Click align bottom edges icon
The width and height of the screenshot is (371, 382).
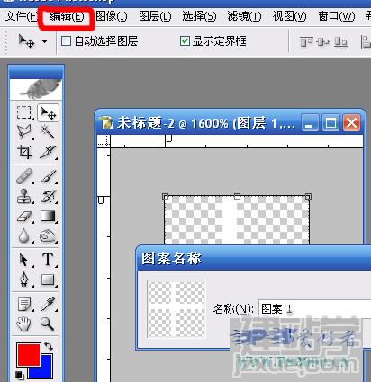340,41
